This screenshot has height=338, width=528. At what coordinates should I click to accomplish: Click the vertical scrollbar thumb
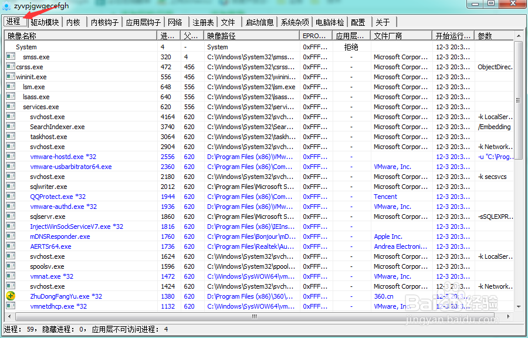[518, 100]
